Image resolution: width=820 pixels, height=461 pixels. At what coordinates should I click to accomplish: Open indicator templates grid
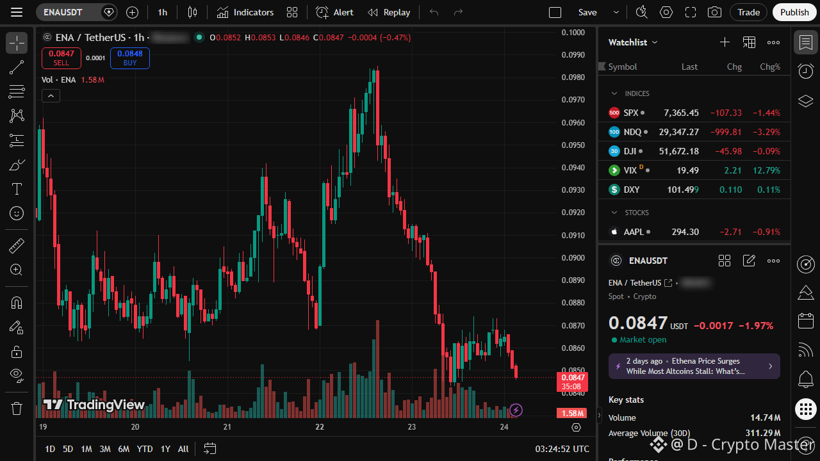click(292, 12)
